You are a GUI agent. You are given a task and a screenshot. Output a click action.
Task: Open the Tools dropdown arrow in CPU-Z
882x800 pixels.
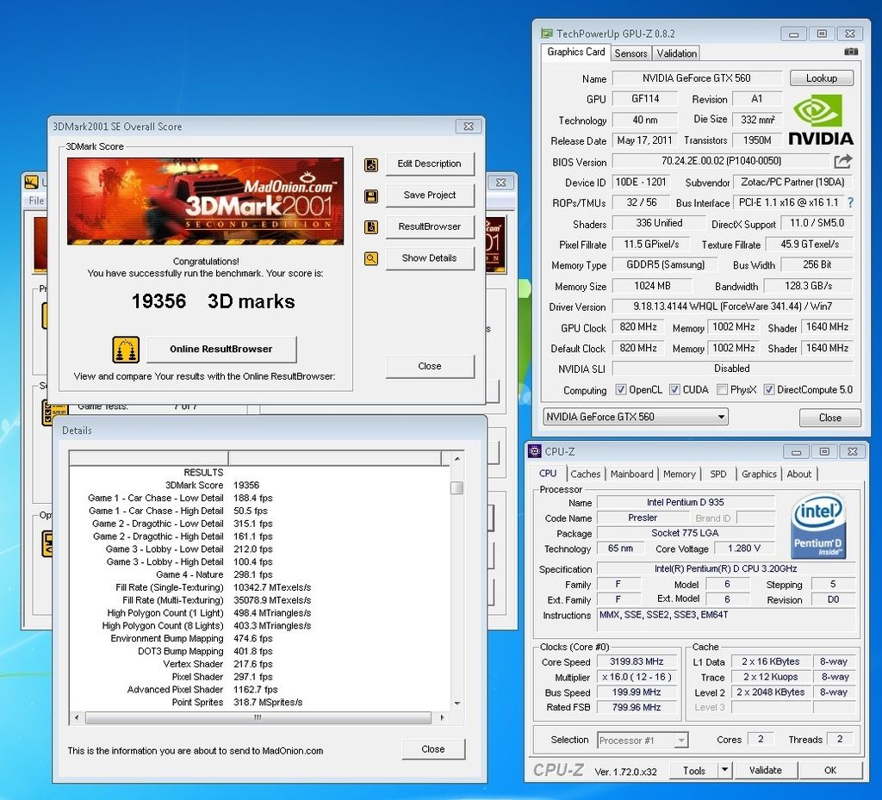(725, 770)
